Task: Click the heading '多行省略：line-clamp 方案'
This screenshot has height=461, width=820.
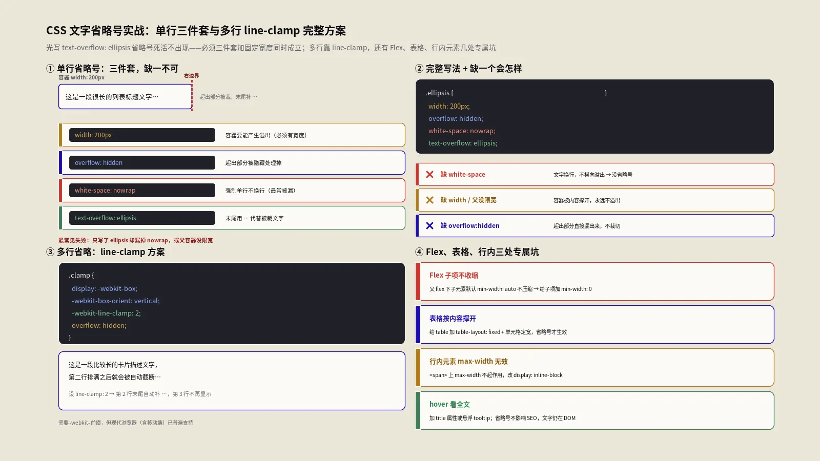Action: pos(111,252)
